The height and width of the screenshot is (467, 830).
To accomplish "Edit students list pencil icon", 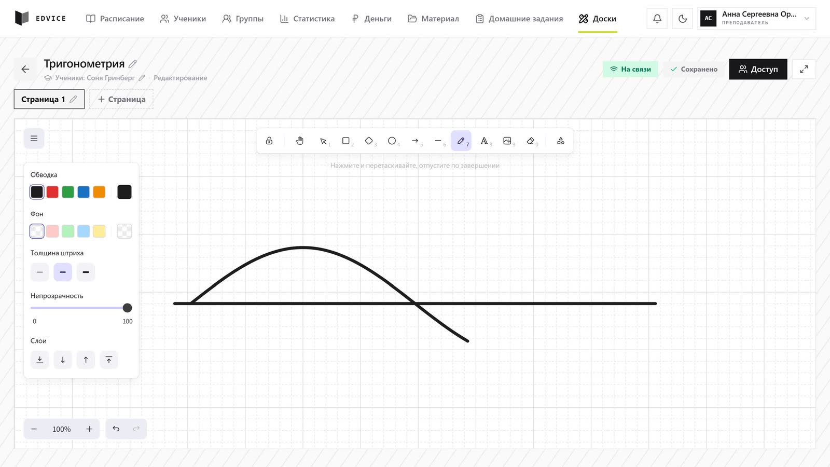I will pos(142,78).
